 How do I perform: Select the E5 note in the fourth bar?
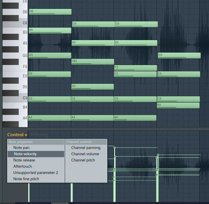click(179, 74)
